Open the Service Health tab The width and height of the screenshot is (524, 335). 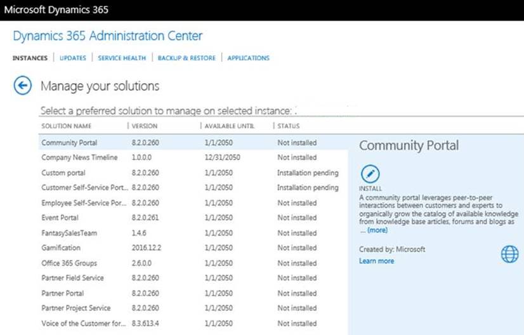point(122,58)
